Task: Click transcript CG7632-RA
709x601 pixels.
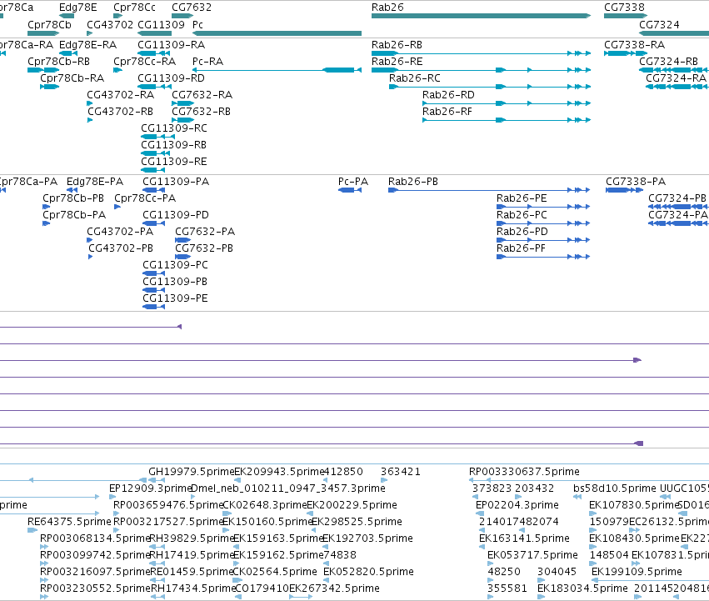Action: click(202, 95)
